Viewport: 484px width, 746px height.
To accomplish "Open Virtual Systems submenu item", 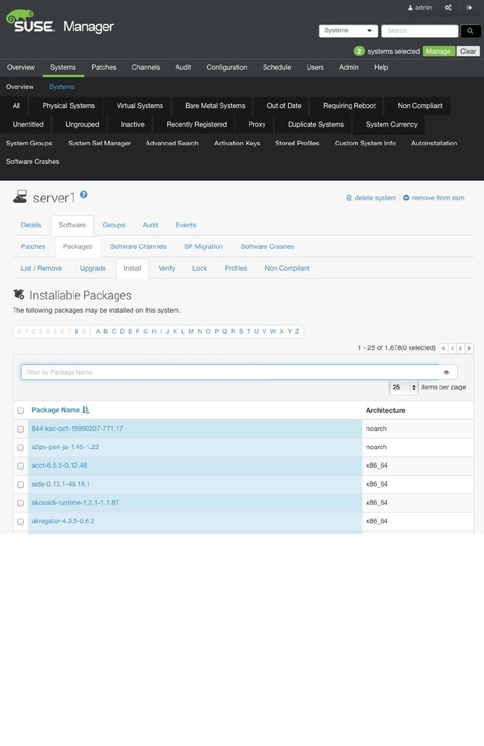I will pos(140,106).
